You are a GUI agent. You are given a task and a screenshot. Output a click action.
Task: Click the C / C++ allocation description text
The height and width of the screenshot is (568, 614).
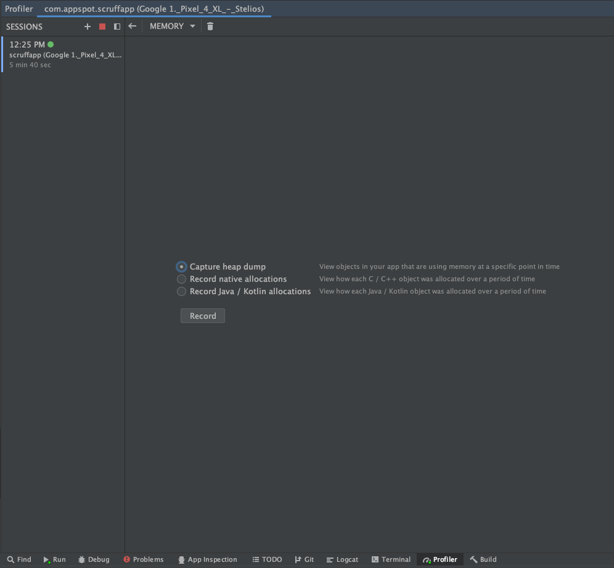(427, 279)
